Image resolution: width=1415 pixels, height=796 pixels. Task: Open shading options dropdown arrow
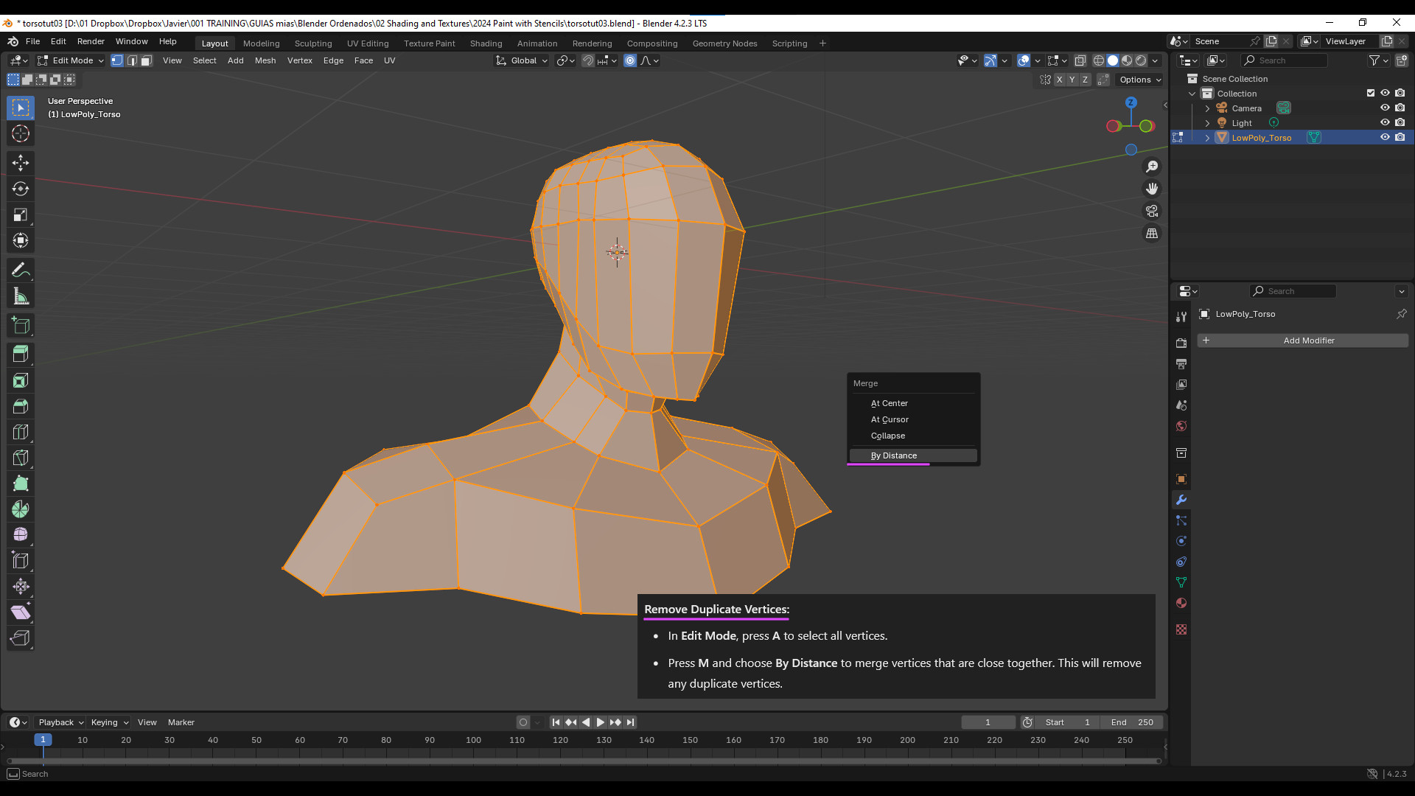1156,60
